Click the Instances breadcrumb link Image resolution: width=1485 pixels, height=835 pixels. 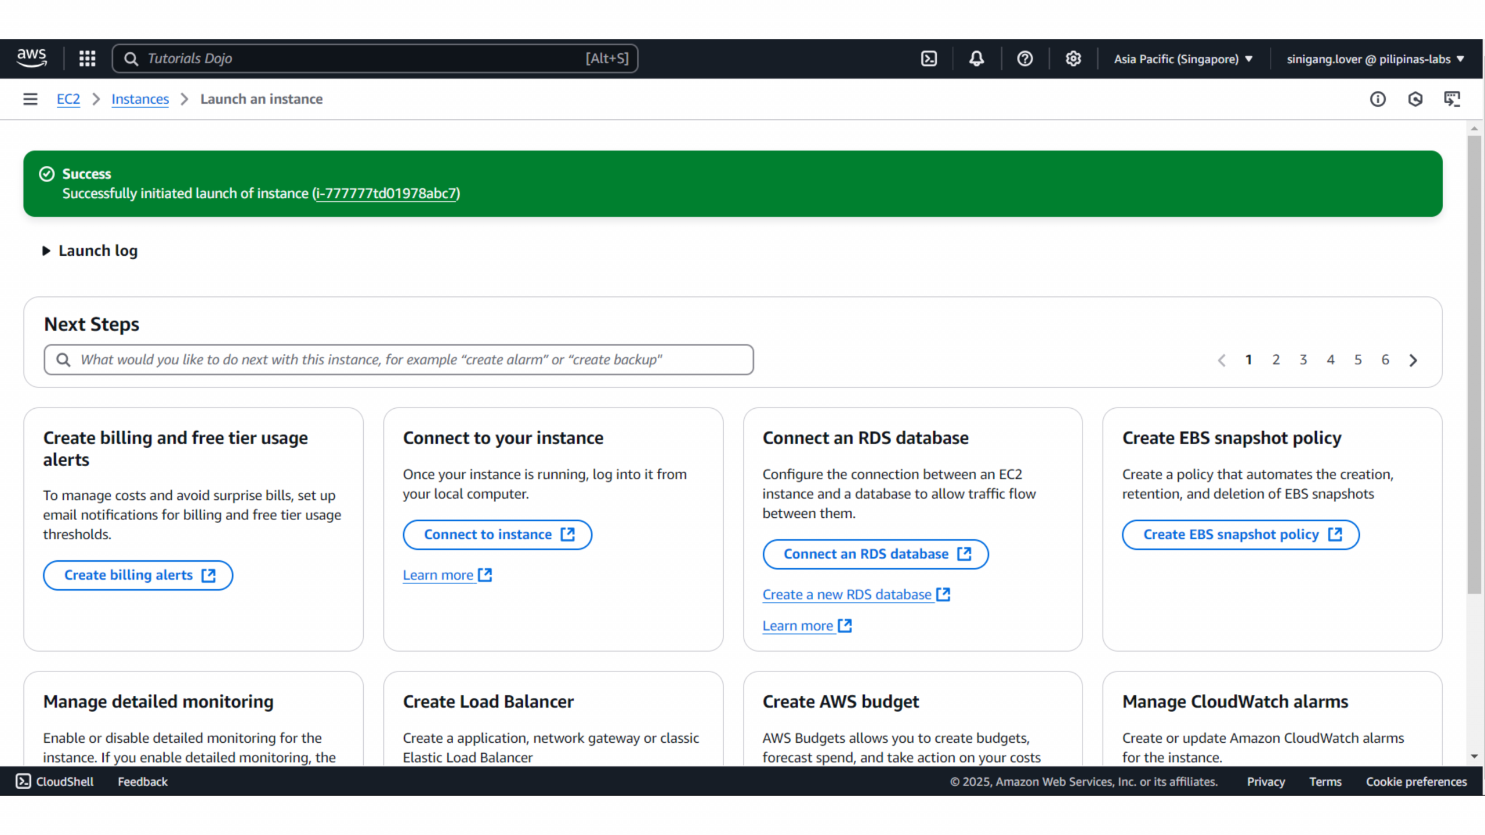pos(140,99)
